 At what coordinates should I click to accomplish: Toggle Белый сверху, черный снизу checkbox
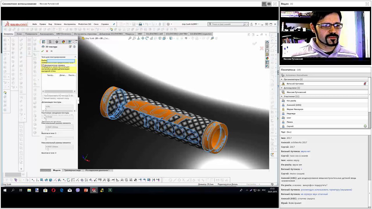point(42,98)
